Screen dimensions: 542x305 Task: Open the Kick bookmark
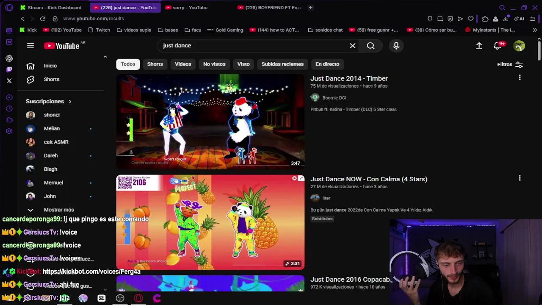click(28, 30)
